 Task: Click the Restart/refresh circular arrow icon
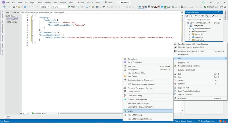point(87,7)
